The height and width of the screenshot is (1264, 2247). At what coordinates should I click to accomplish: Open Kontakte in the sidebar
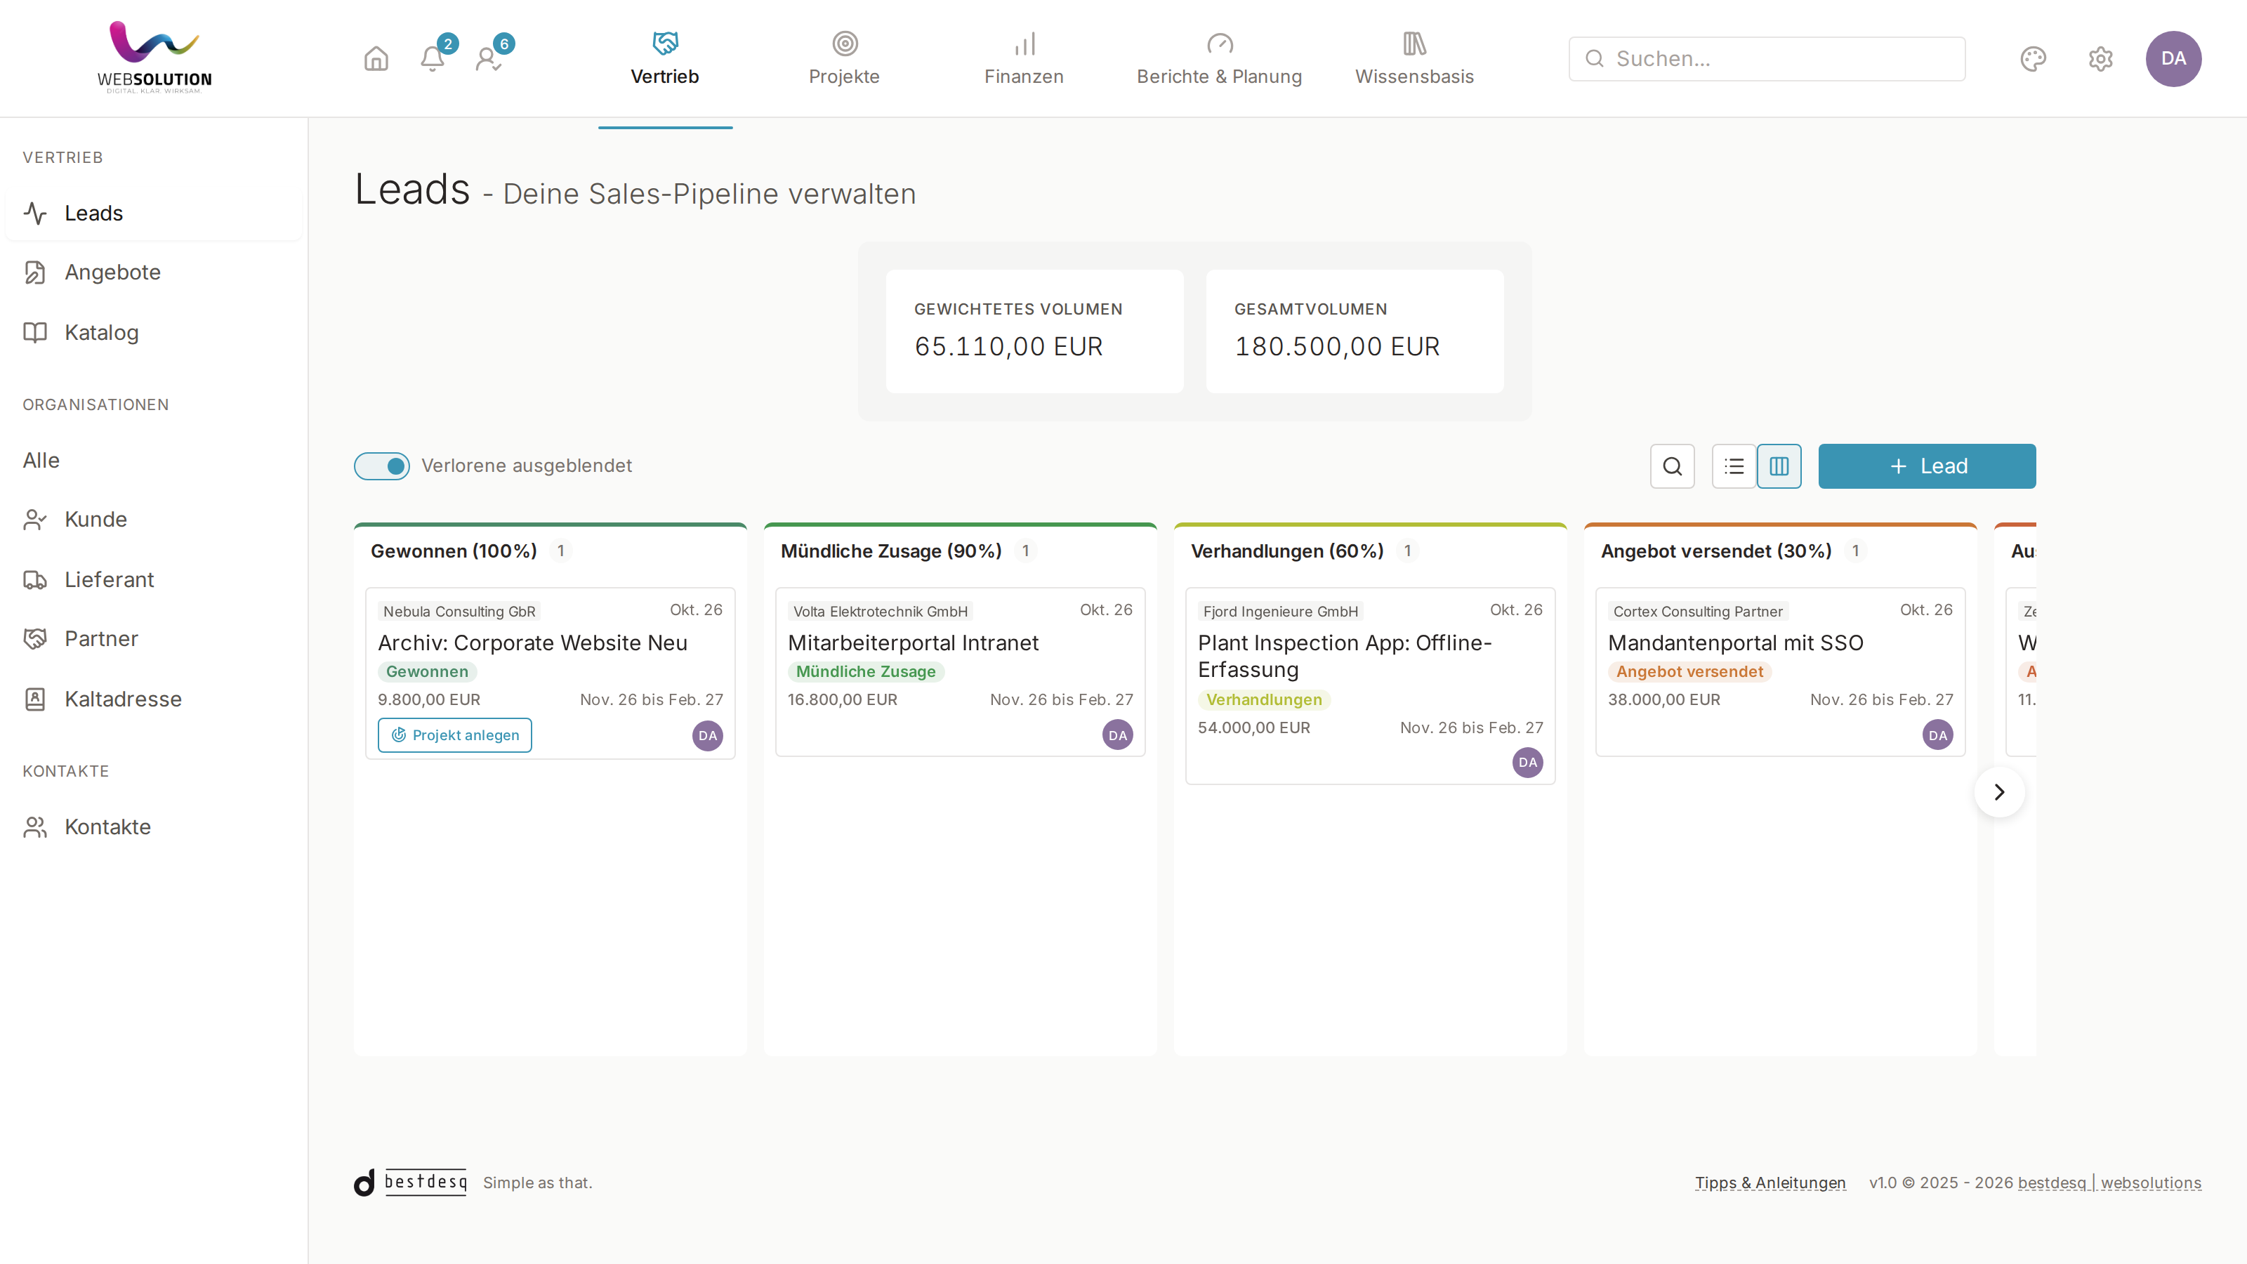tap(154, 826)
